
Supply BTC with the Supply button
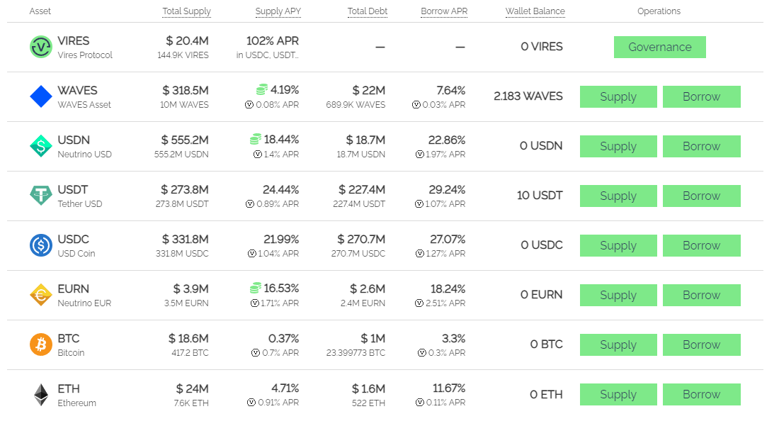pyautogui.click(x=618, y=344)
